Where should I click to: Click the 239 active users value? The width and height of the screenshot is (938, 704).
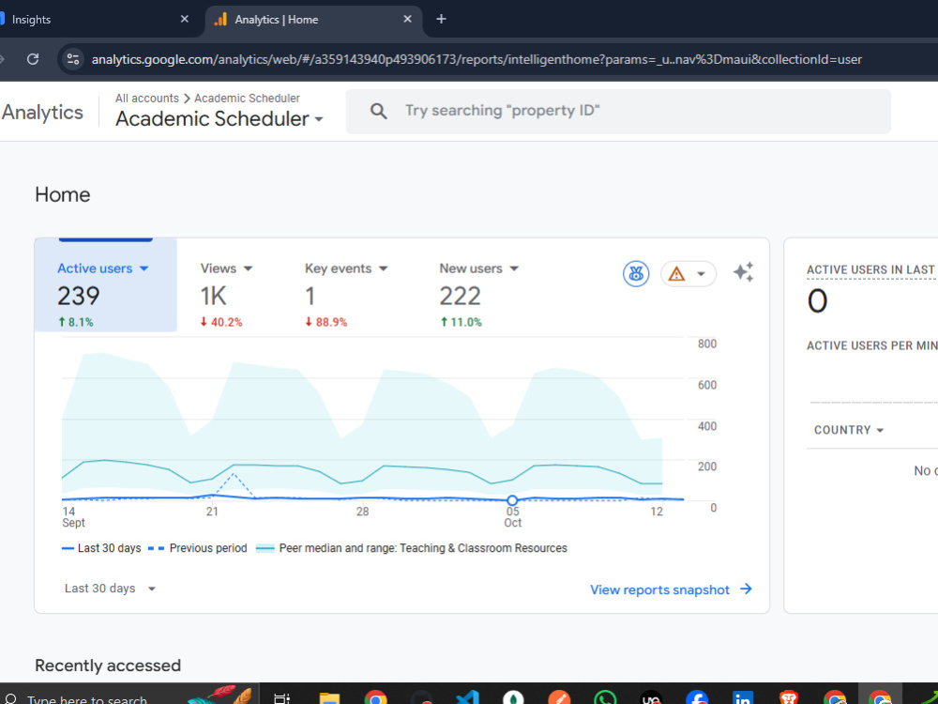(x=79, y=296)
